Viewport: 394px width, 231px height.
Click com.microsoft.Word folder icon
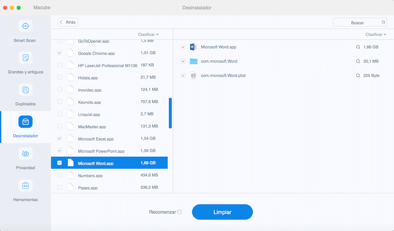click(x=194, y=61)
